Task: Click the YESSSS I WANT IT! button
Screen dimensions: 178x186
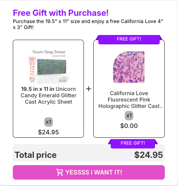Action: (89, 172)
